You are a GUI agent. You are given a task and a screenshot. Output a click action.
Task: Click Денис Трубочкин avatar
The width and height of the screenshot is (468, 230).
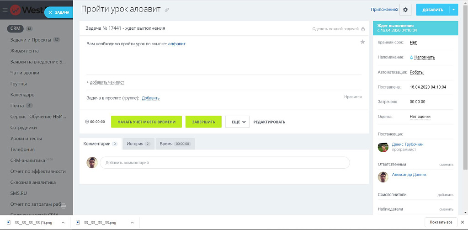(383, 147)
